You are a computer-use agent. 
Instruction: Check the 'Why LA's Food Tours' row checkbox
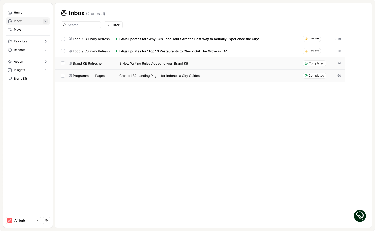tap(63, 39)
